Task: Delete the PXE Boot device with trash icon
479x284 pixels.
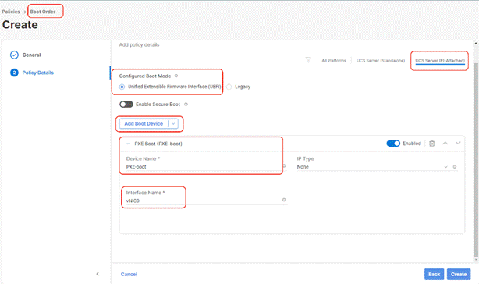Action: click(x=431, y=144)
